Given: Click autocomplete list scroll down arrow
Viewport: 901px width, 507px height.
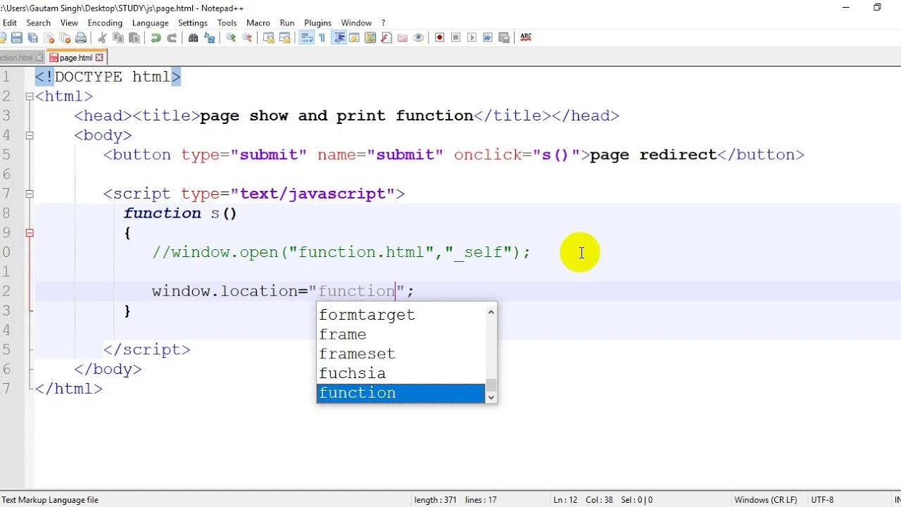Looking at the screenshot, I should pos(491,397).
